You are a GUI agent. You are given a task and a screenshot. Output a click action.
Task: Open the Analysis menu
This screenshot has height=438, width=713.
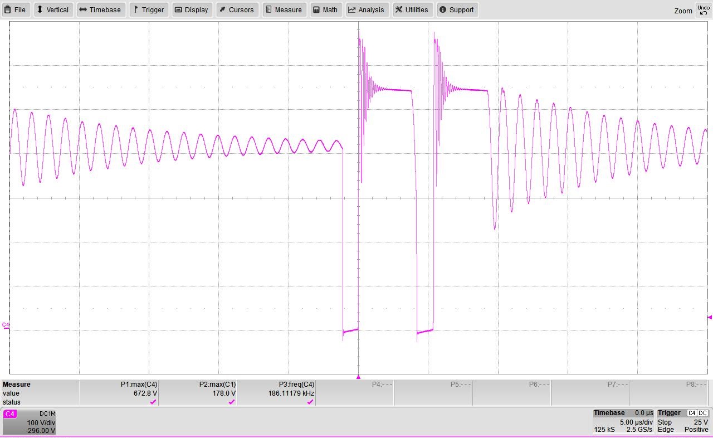367,9
